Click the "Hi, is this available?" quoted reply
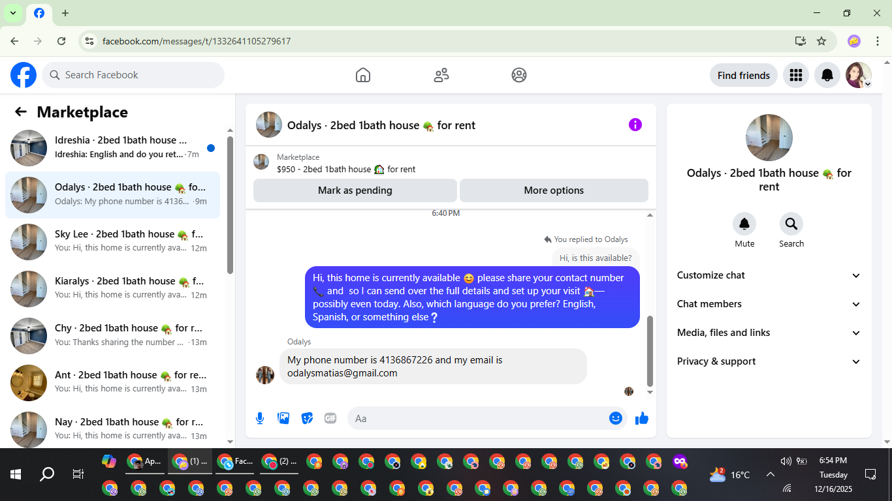Viewport: 892px width, 501px height. click(596, 258)
